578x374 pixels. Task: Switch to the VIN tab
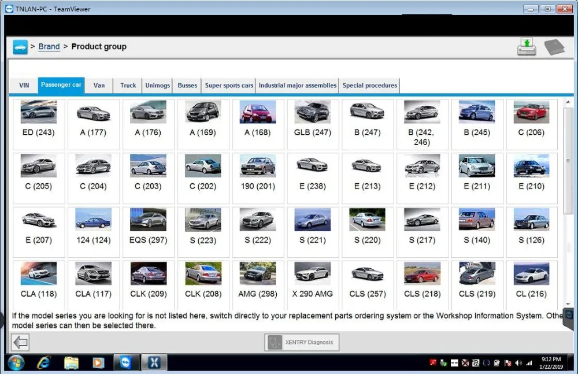pos(24,86)
